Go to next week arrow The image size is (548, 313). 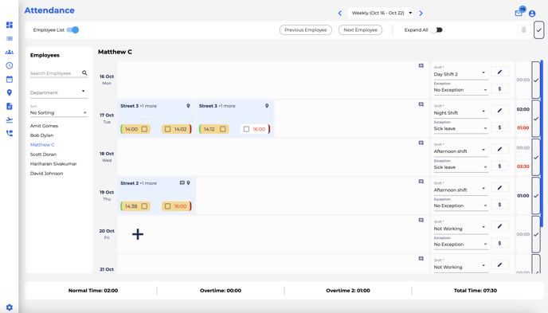coord(421,13)
